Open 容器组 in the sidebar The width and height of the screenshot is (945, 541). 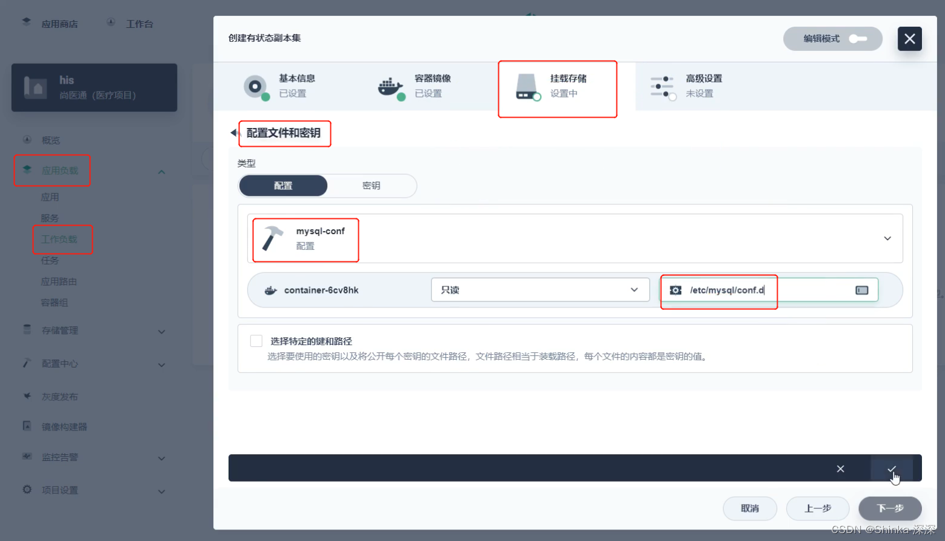pos(55,303)
